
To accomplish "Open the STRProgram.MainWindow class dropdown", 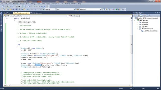I will point(67,16).
